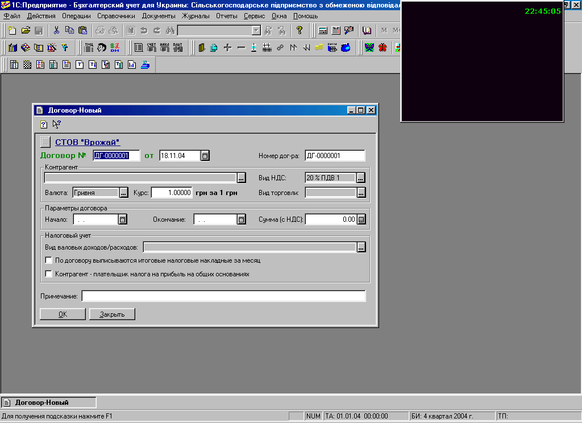
Task: Open the Вид НДС selection ellipsis button
Action: [361, 178]
